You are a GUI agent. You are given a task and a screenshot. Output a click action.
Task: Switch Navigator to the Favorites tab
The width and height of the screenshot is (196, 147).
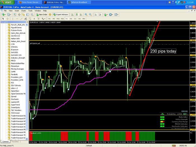pyautogui.click(x=15, y=141)
